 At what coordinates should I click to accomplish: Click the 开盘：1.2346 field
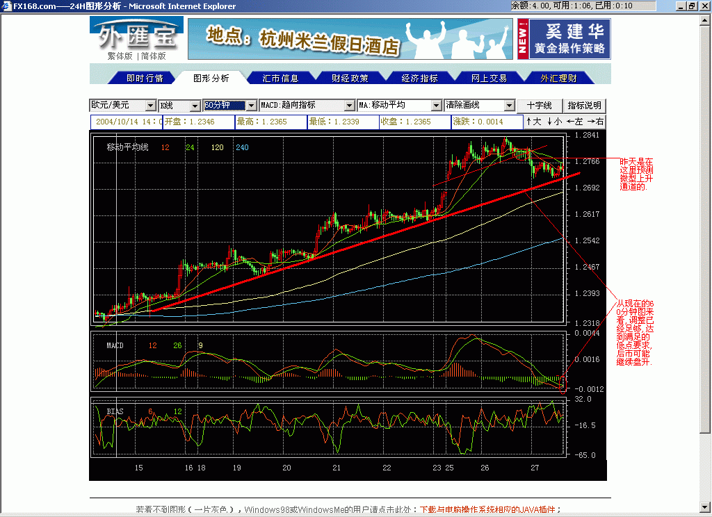[198, 122]
